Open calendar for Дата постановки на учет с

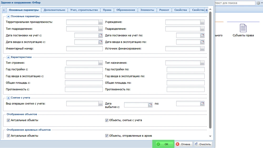point(100,35)
